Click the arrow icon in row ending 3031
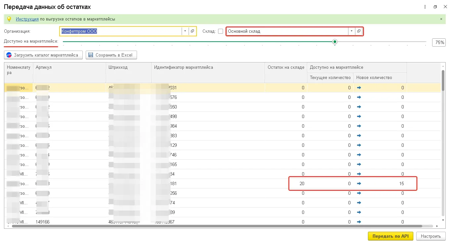Image resolution: width=452 pixels, height=241 pixels. click(359, 88)
